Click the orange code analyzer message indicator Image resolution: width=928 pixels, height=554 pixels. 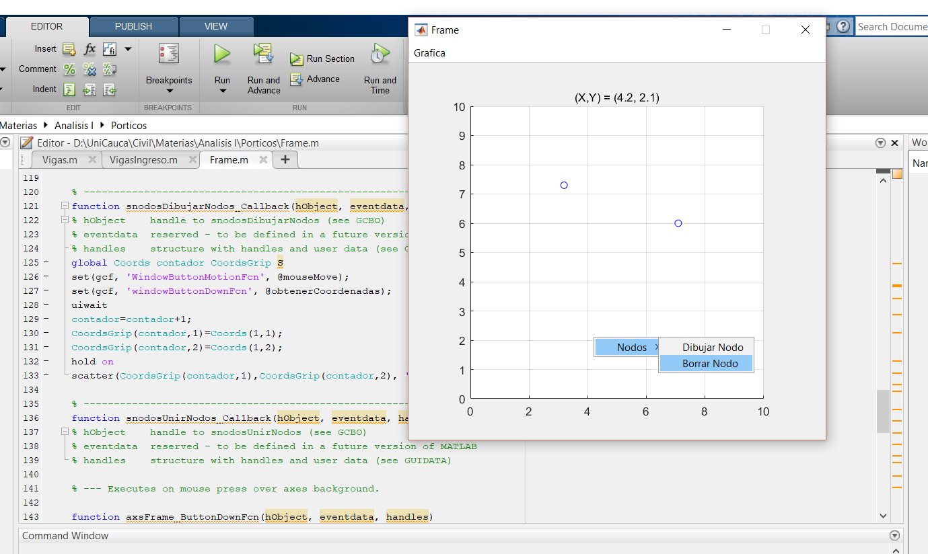point(897,174)
